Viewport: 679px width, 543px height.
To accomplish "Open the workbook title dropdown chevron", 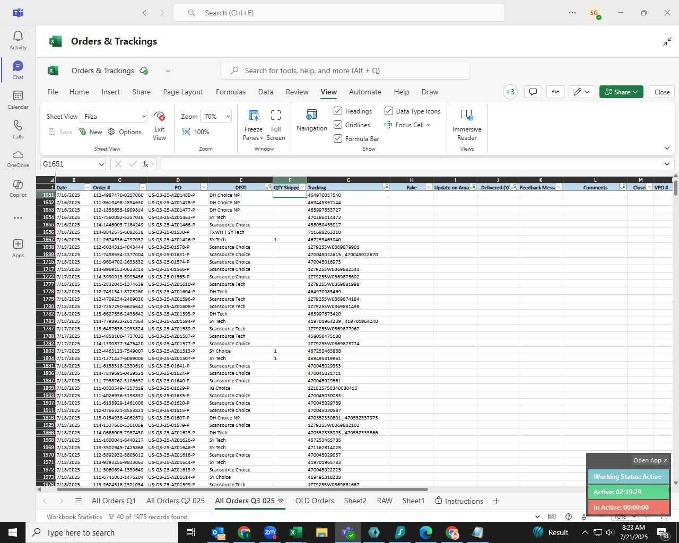I will (x=168, y=71).
